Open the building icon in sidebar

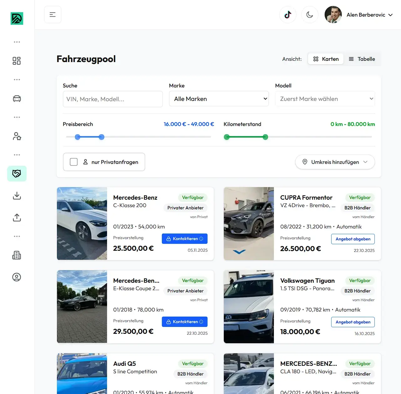(17, 255)
